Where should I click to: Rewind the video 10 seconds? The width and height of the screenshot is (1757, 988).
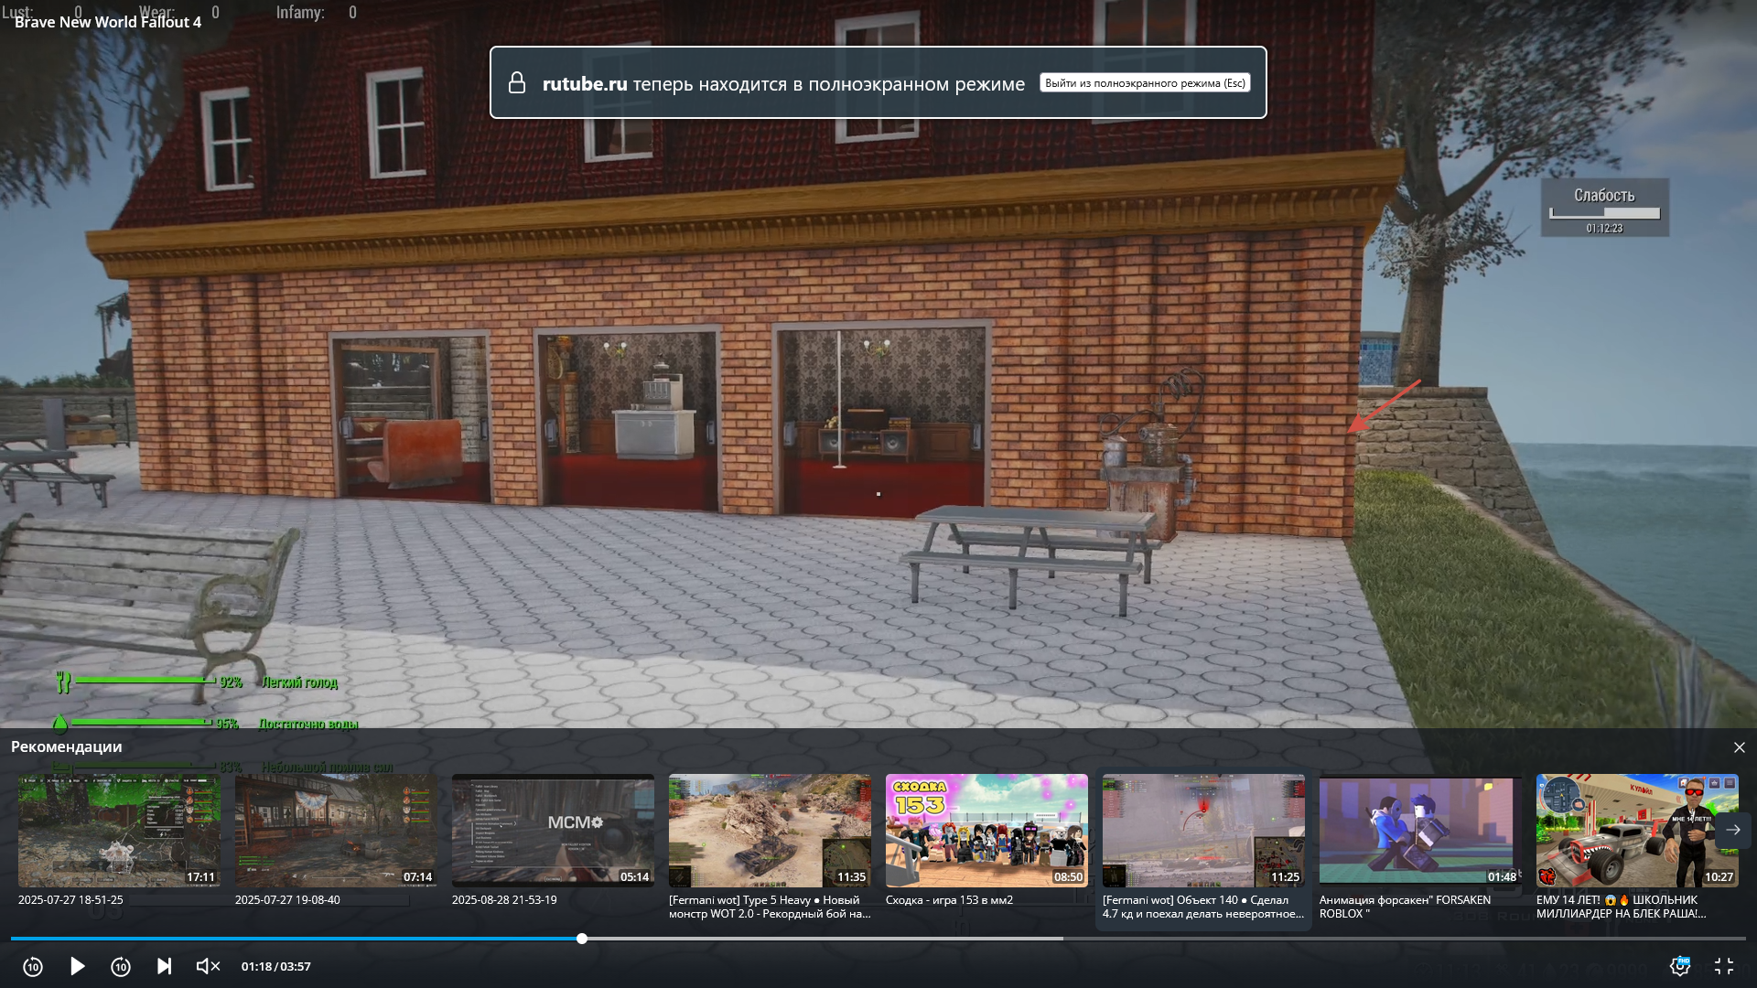click(33, 967)
